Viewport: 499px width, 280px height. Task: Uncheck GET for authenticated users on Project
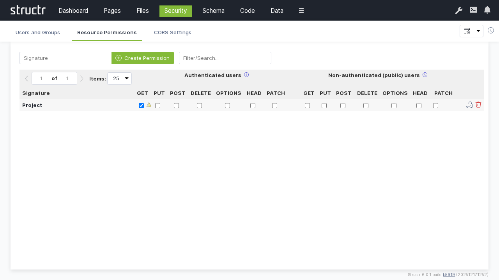click(x=141, y=105)
